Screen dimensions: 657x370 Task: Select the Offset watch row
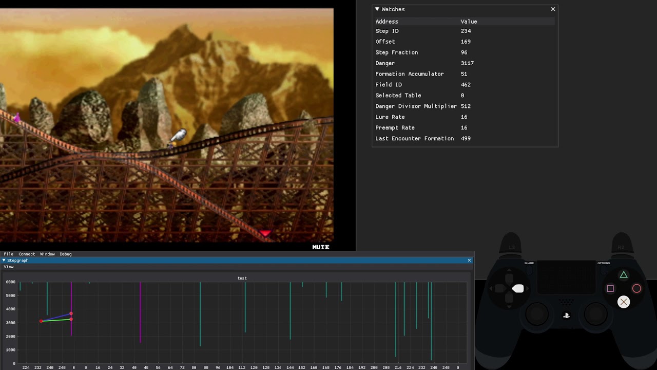465,42
